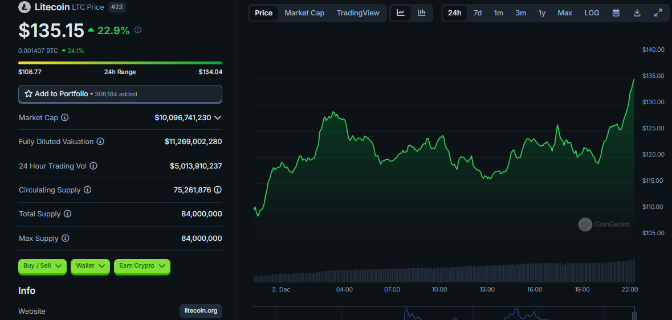Click the $10,096,741,230 market cap value
Image resolution: width=672 pixels, height=320 pixels.
click(x=182, y=117)
